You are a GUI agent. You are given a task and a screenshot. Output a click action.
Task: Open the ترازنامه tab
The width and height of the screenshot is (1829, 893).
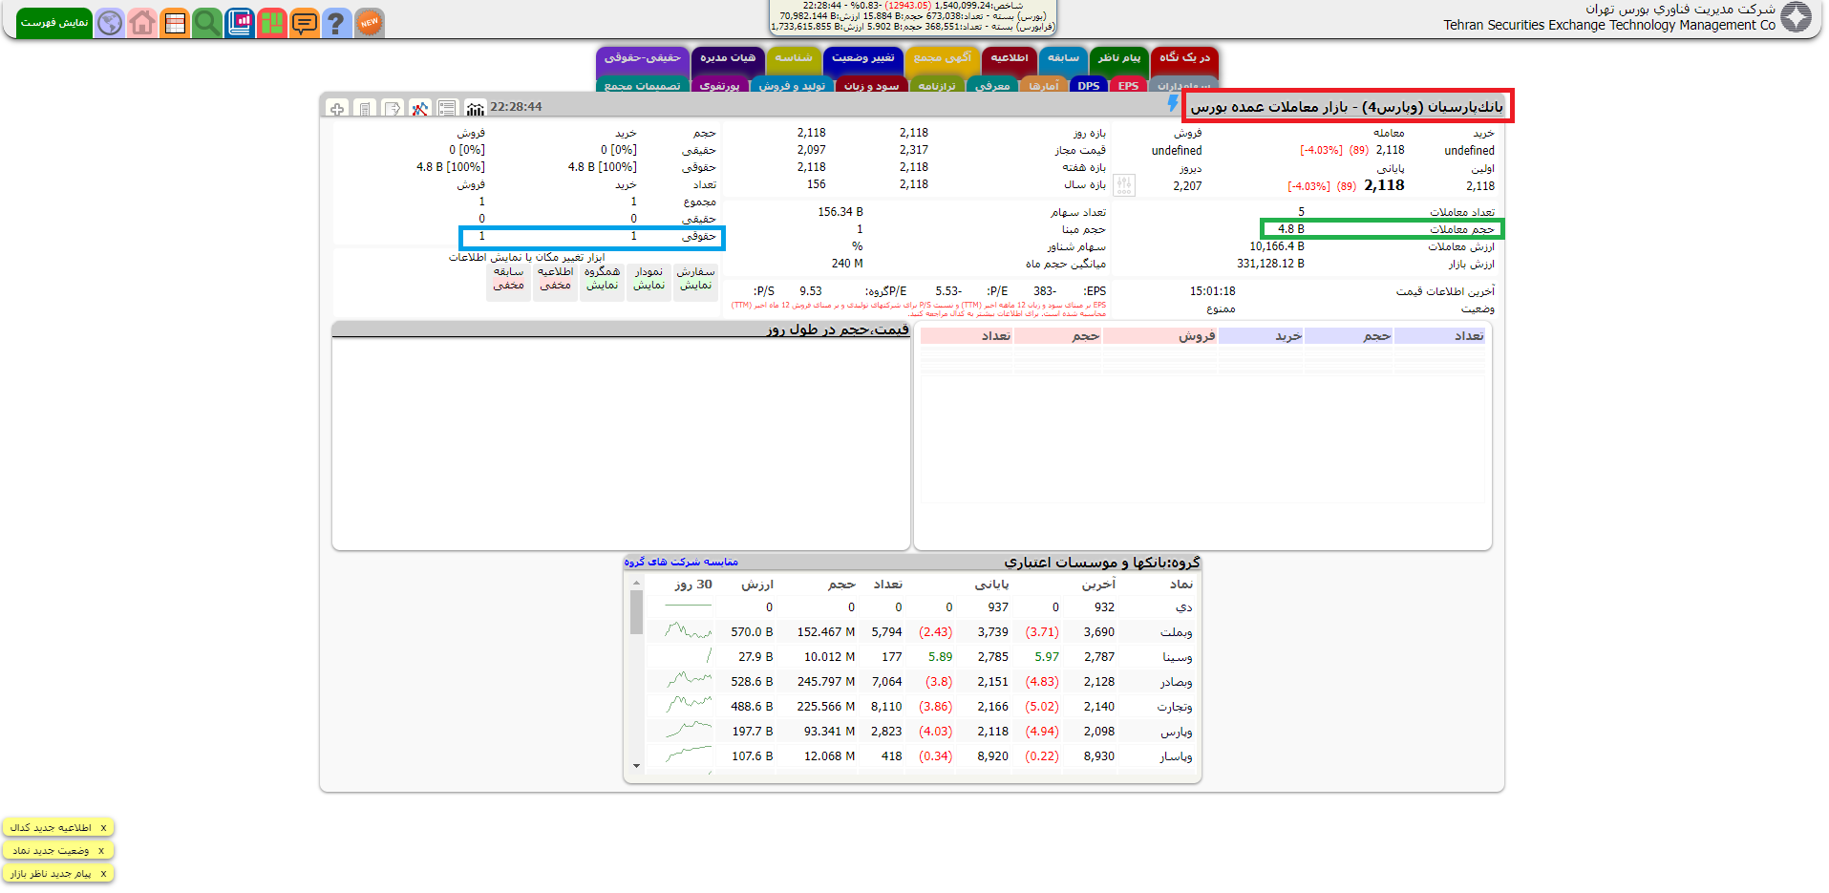coord(937,86)
